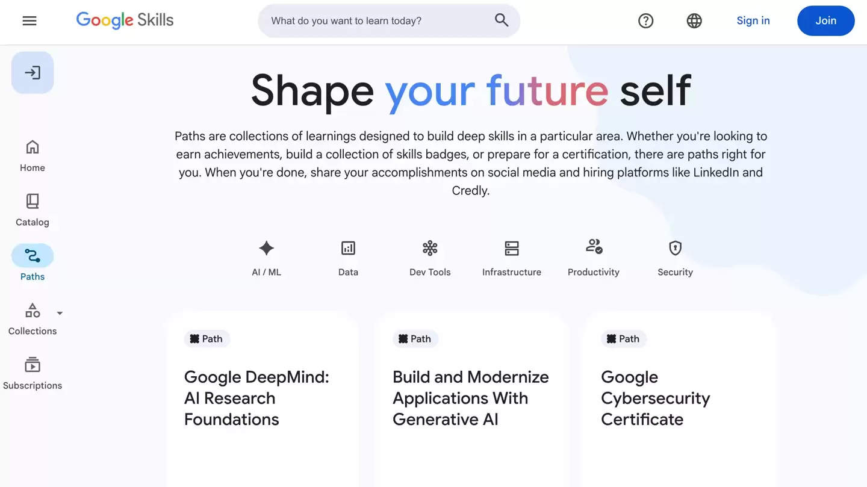Click the Join button
Screen dimensions: 867x487
[x=825, y=20]
